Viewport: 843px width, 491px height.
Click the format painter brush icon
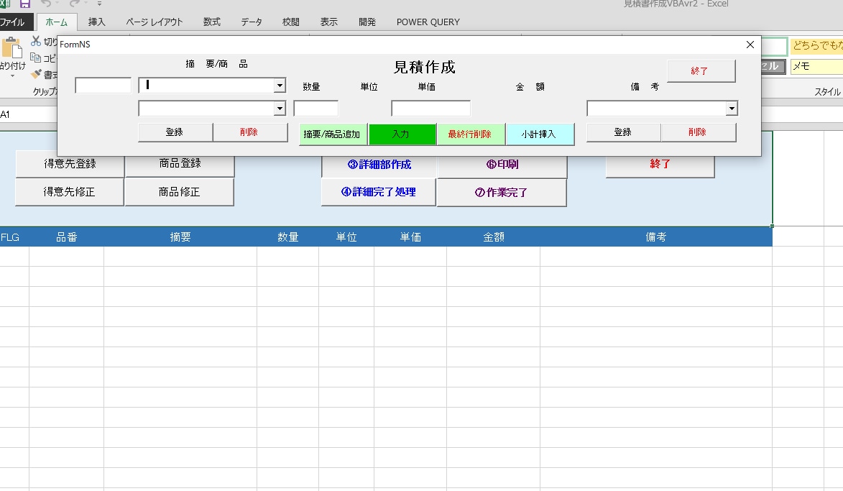[x=36, y=74]
